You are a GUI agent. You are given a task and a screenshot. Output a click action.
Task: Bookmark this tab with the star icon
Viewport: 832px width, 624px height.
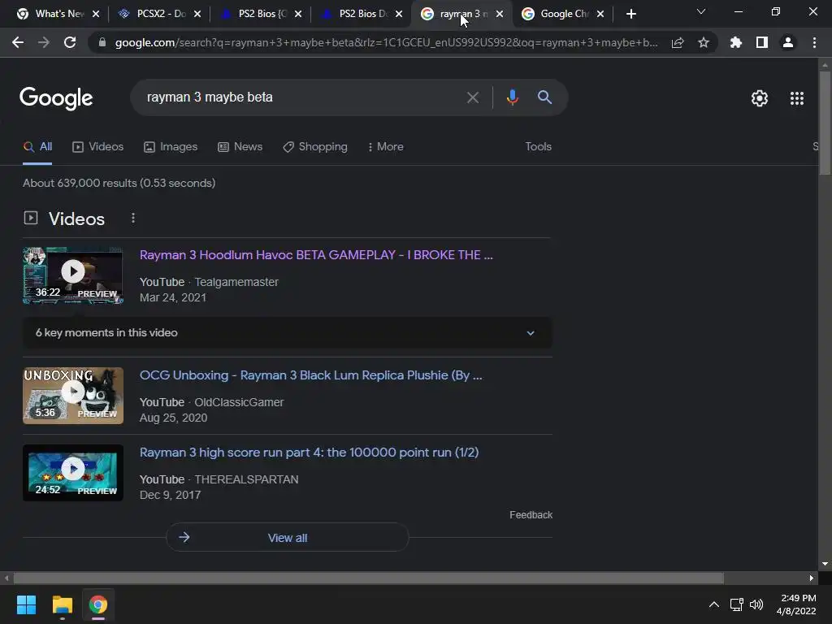click(x=704, y=42)
